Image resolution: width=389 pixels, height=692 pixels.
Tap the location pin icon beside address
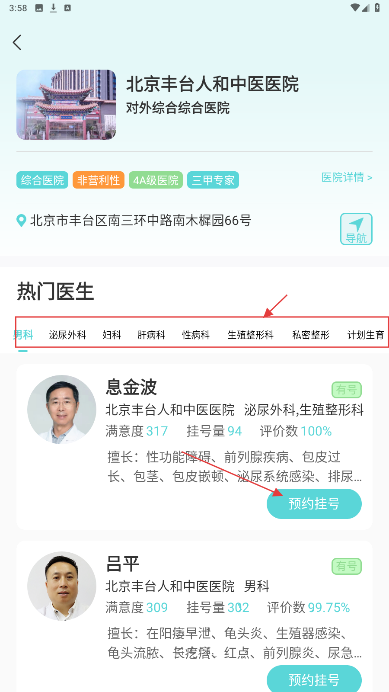[21, 221]
